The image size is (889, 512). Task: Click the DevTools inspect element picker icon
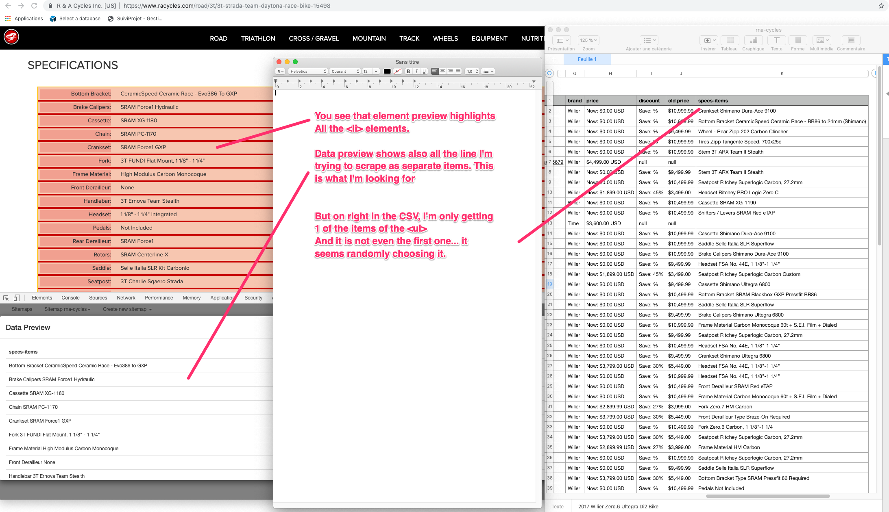(x=6, y=298)
